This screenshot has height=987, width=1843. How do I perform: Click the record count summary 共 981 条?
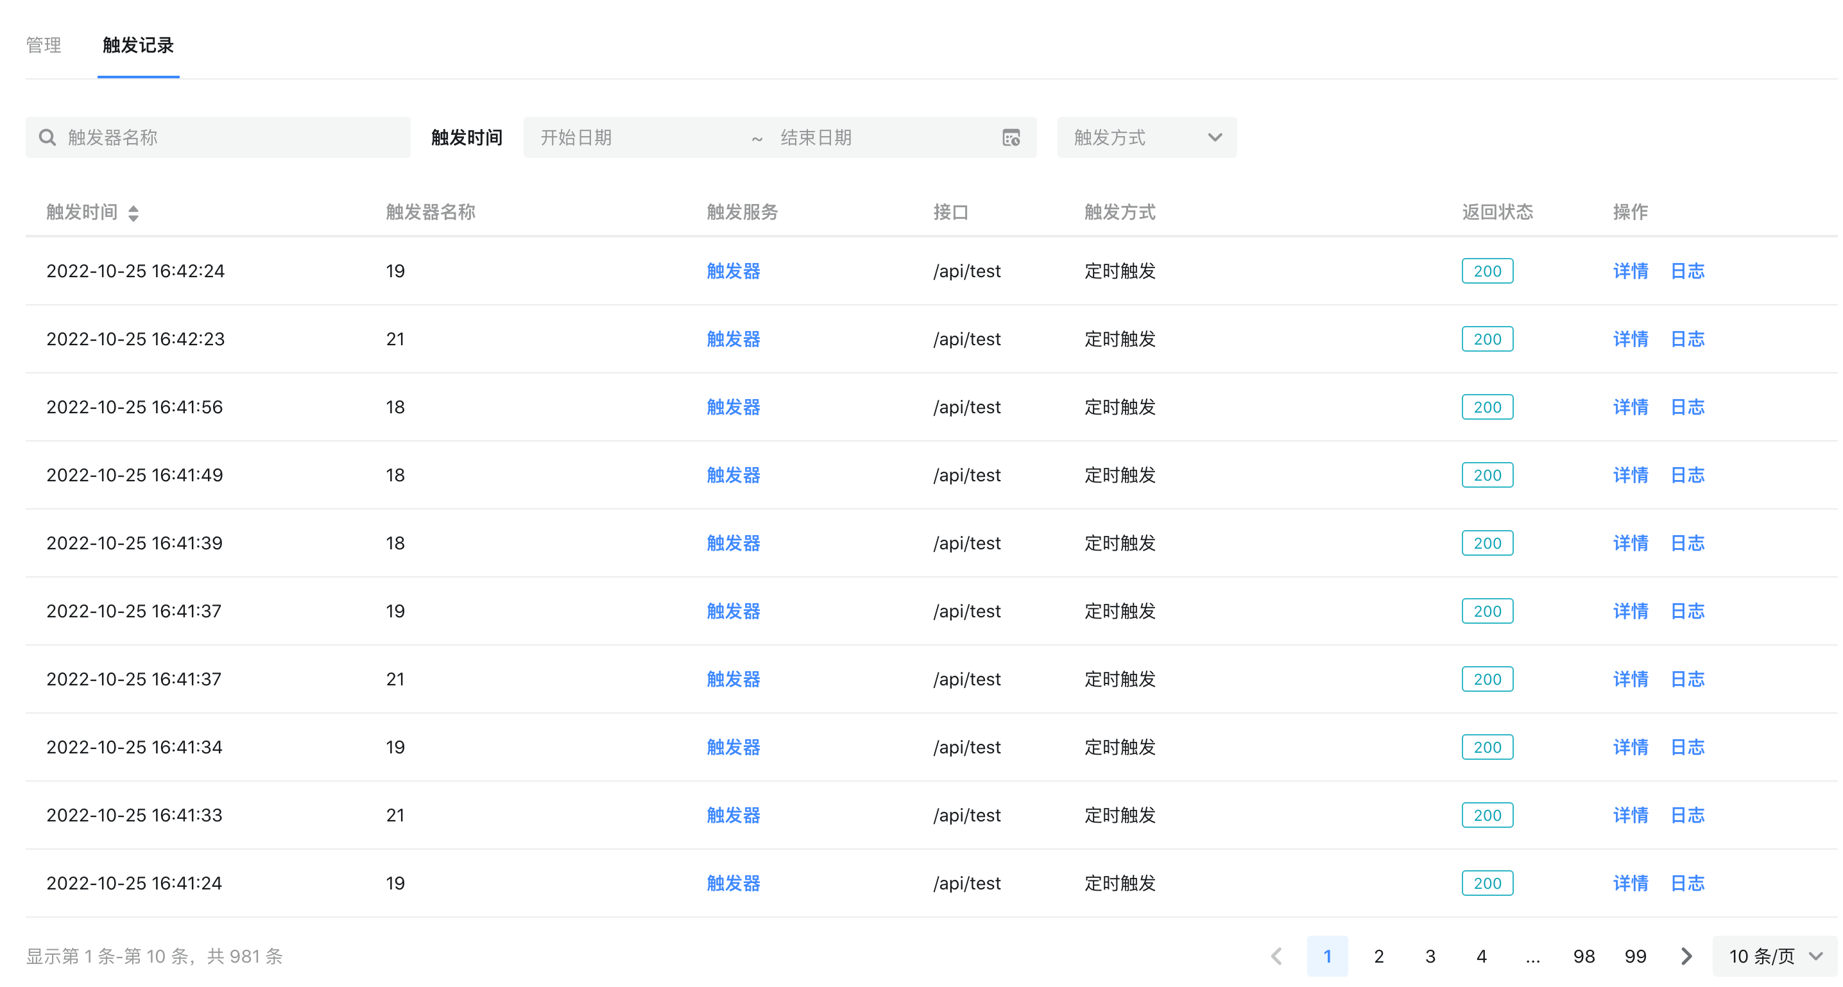click(244, 956)
